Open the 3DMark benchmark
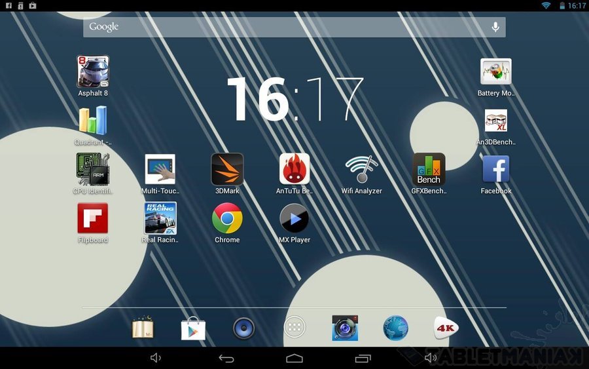This screenshot has width=589, height=369. [227, 169]
